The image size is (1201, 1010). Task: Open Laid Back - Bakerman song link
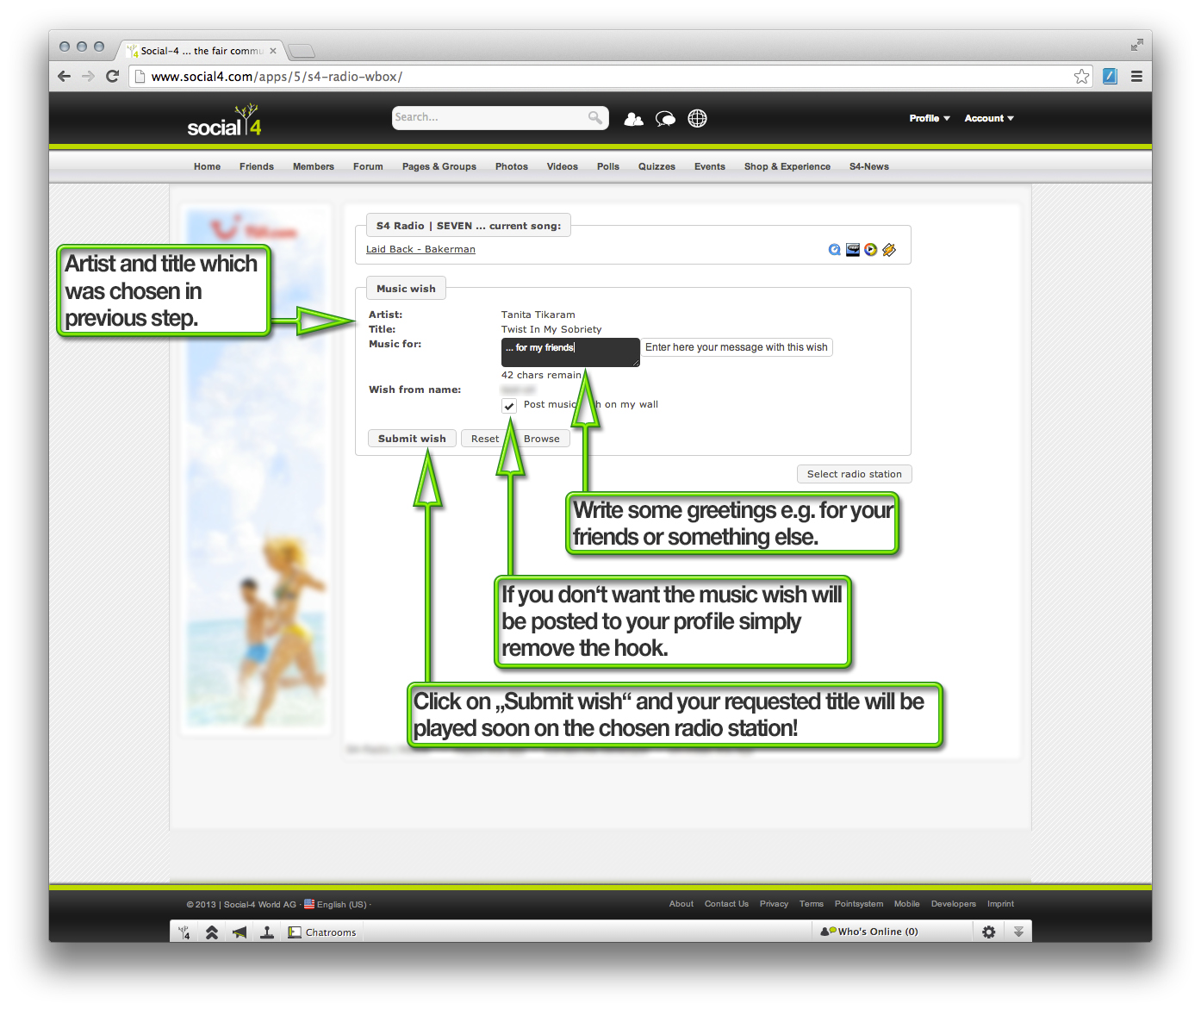420,249
